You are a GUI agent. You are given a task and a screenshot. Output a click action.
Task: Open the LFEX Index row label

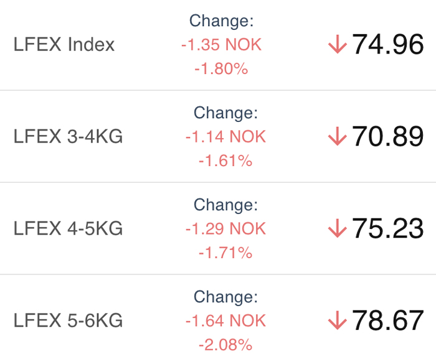64,44
